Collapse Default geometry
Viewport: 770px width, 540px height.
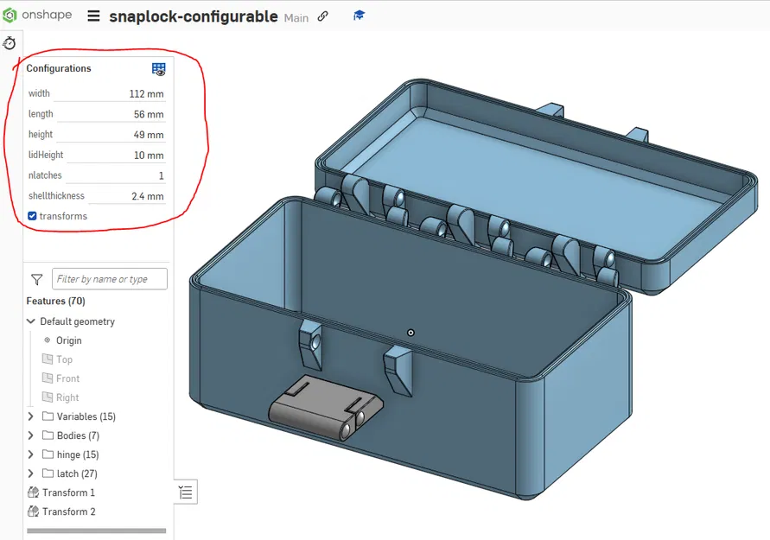30,321
